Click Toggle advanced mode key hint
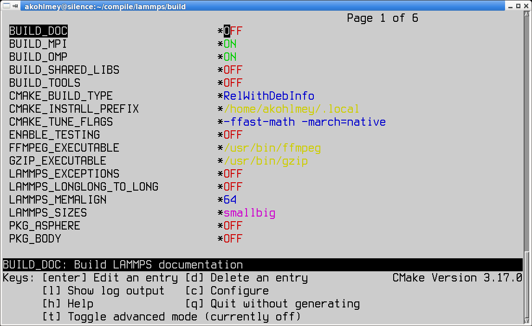The image size is (532, 326). [x=171, y=317]
